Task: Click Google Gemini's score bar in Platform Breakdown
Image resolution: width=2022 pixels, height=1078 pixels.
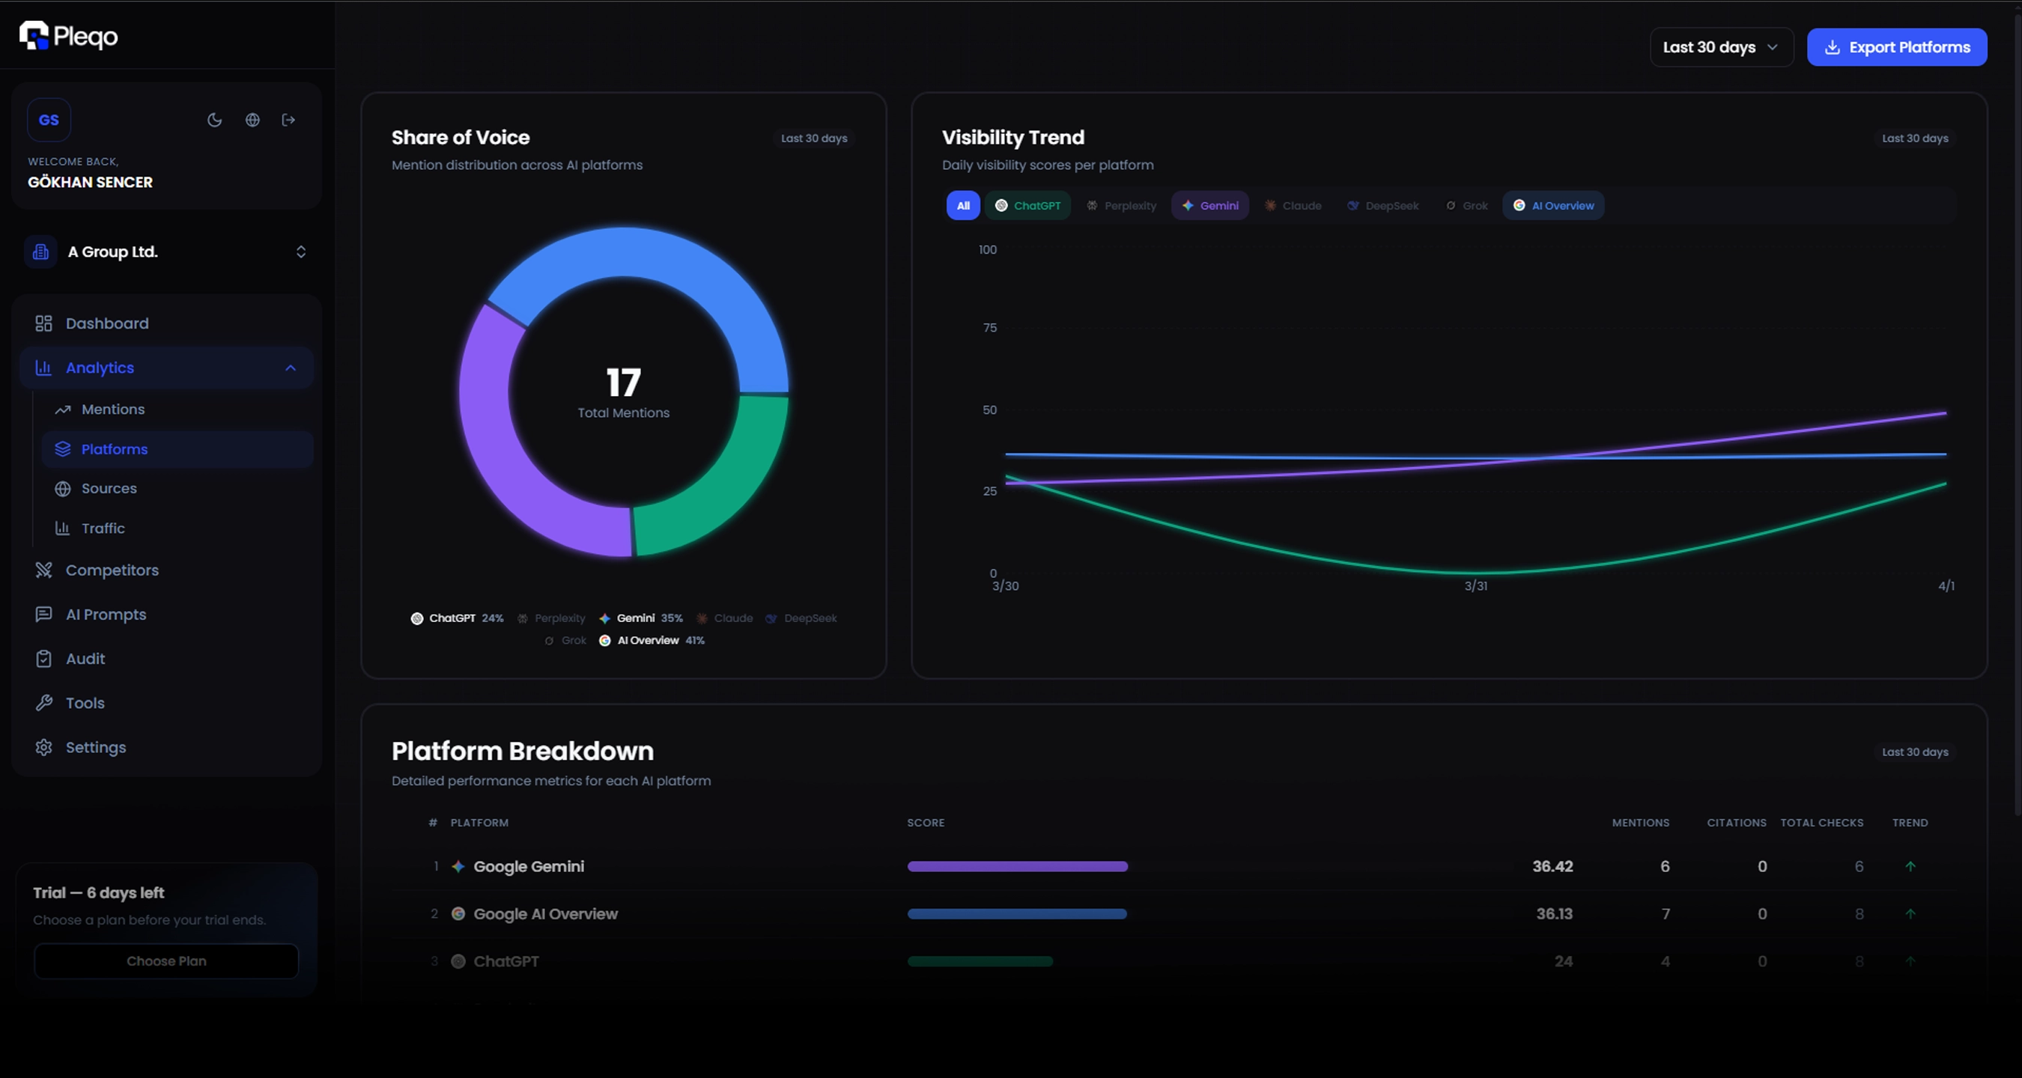Action: point(1016,866)
